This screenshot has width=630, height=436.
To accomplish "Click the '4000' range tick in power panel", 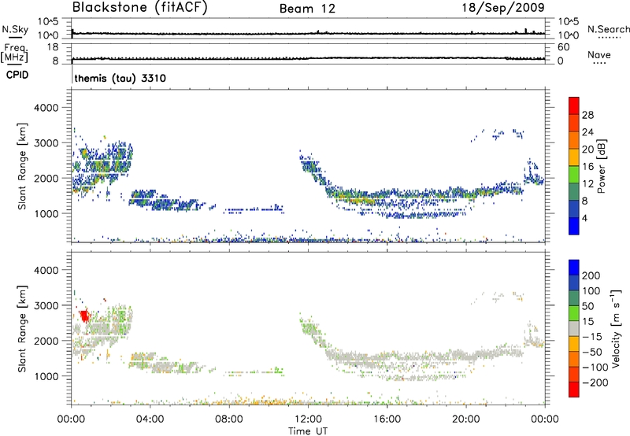I will 46,108.
